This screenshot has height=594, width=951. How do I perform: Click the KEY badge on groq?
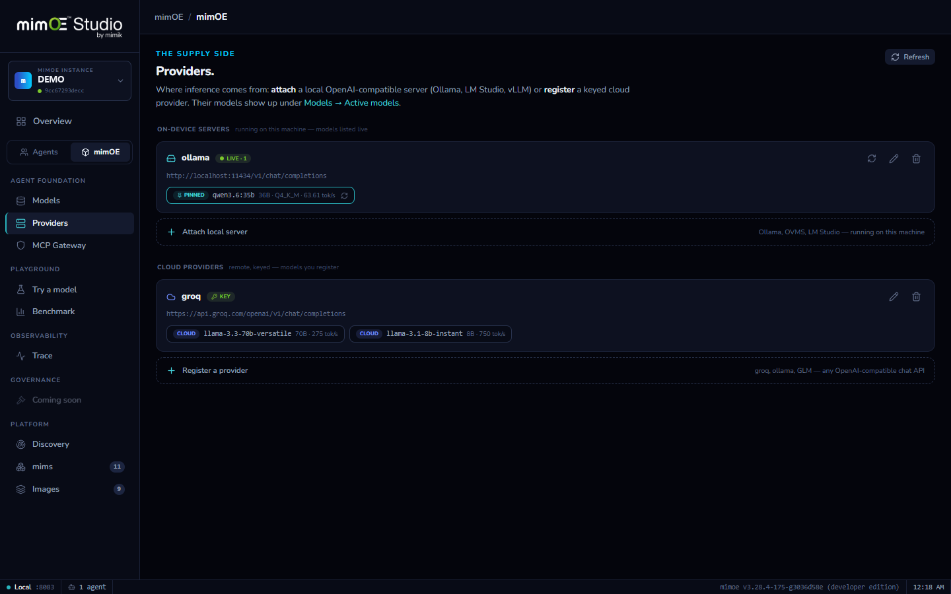click(221, 297)
